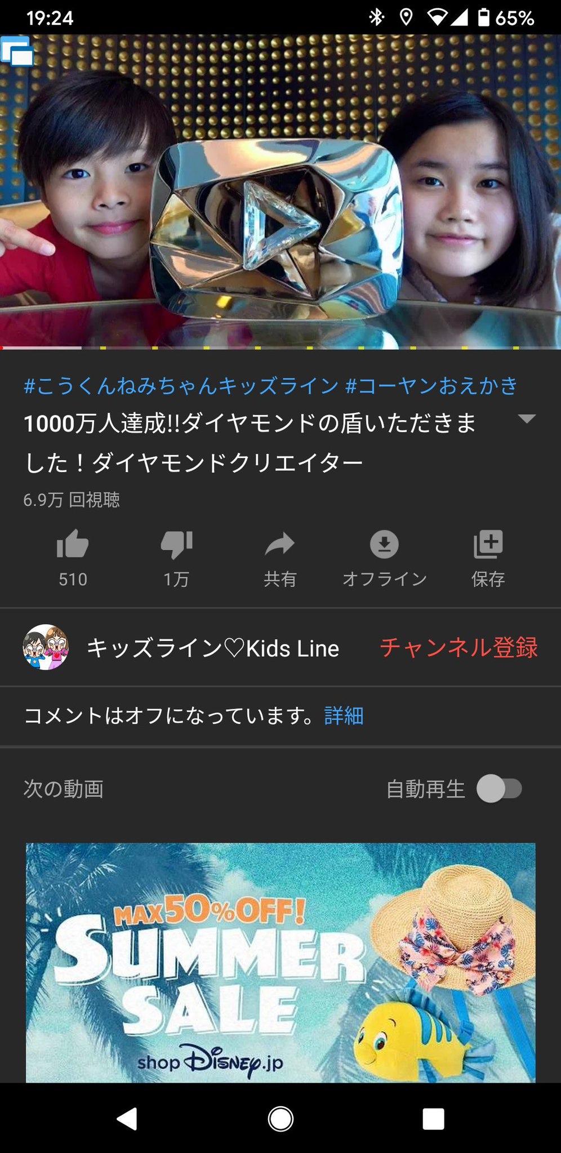Open the Kids Line channel avatar
Viewport: 561px width, 1153px height.
coord(46,647)
